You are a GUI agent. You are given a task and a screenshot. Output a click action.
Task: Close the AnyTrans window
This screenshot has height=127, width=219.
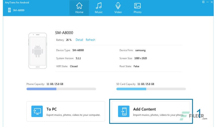pos(212,2)
